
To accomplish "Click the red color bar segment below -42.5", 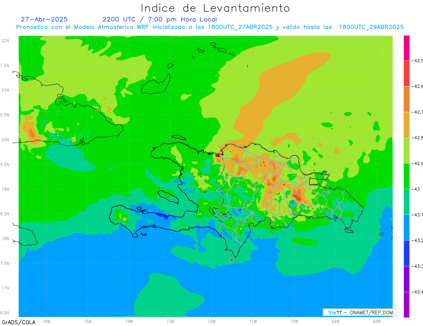I will tap(406, 73).
